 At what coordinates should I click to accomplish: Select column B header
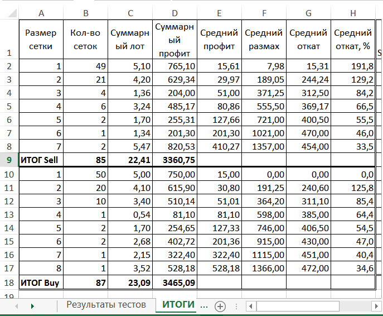pyautogui.click(x=85, y=13)
